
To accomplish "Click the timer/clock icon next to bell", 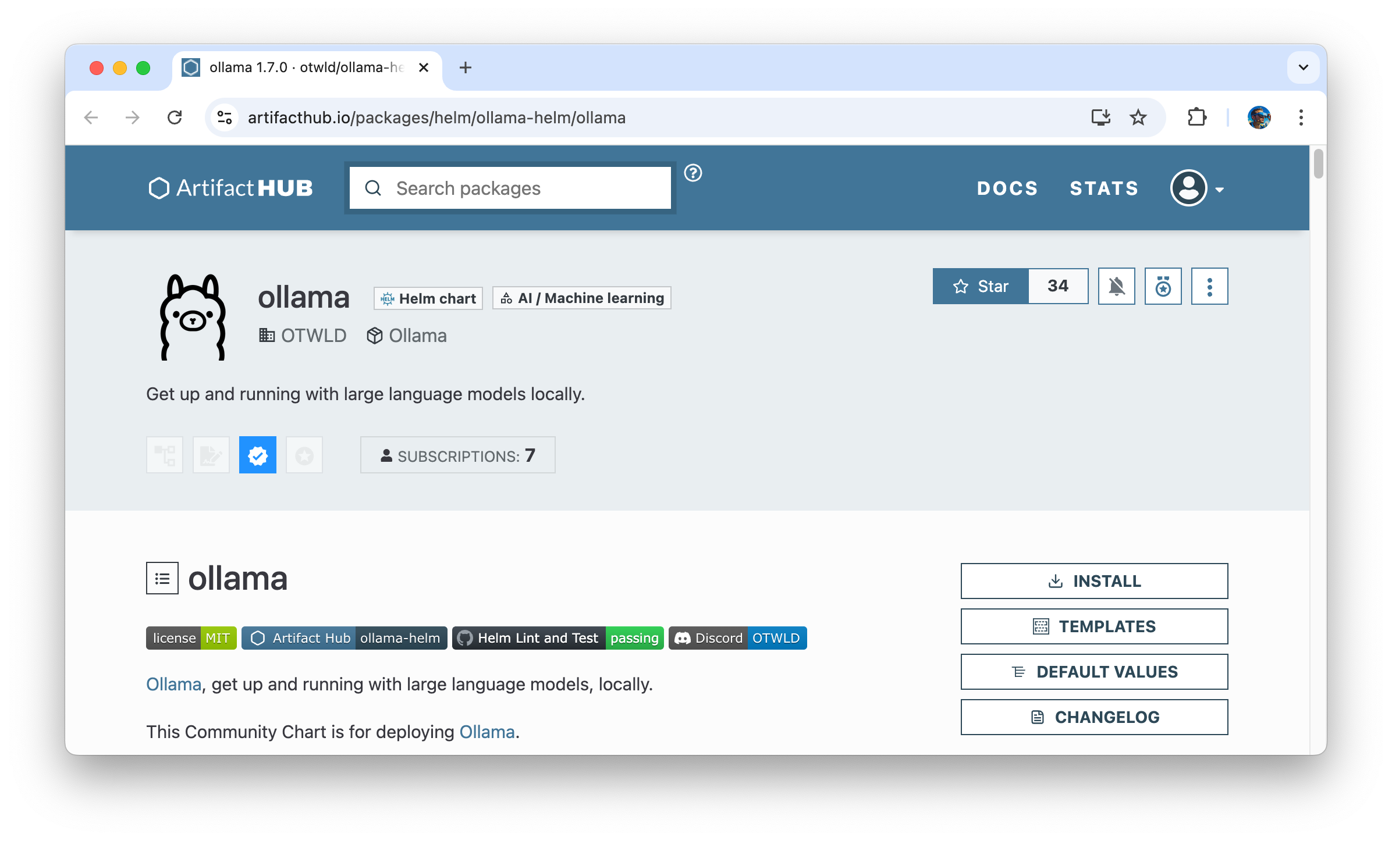I will (1162, 286).
